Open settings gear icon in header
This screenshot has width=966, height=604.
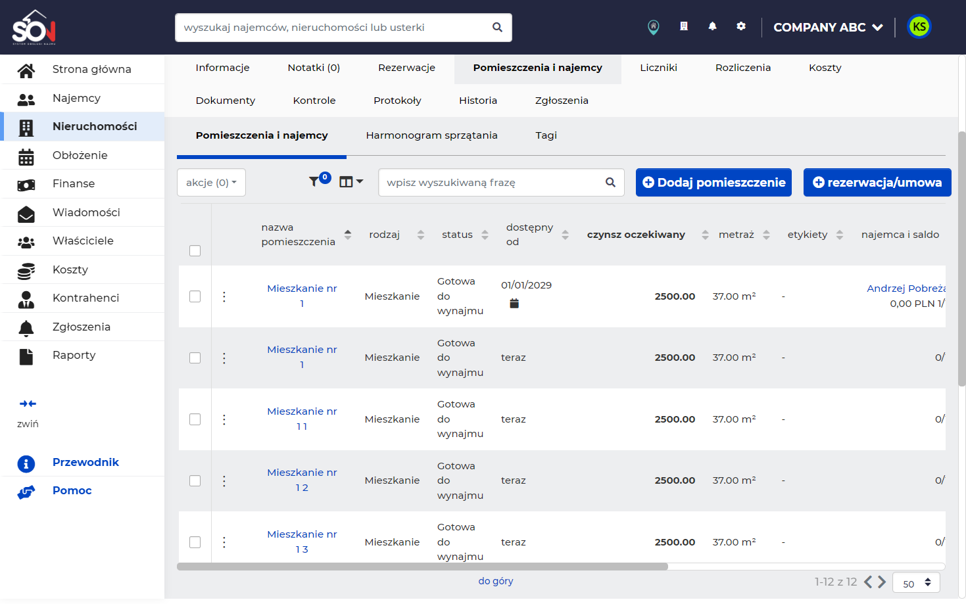click(x=741, y=26)
